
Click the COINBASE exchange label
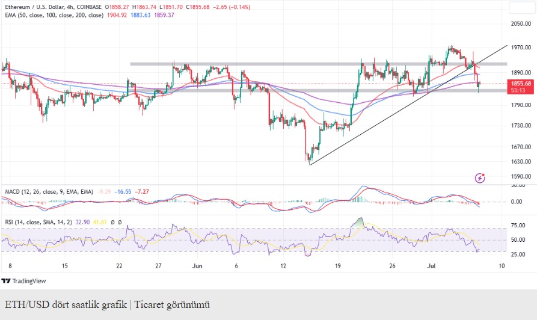[x=89, y=7]
